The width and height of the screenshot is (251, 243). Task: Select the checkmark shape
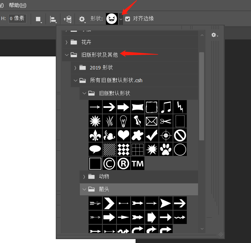(x=151, y=135)
